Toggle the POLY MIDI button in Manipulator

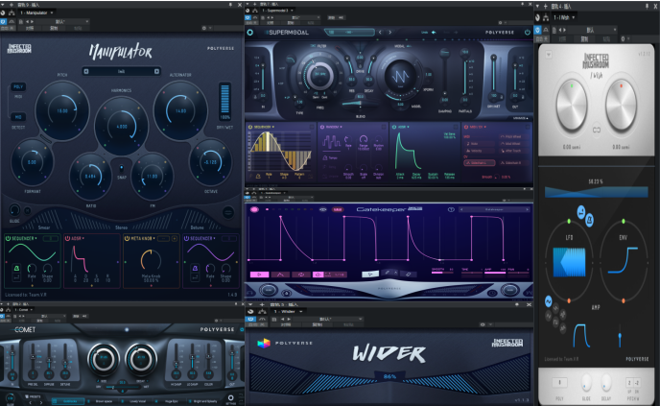(x=18, y=86)
